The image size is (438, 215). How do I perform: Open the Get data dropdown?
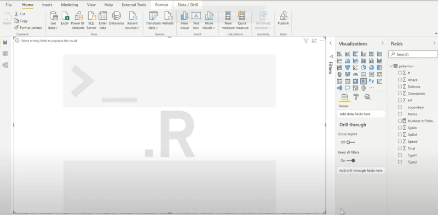pyautogui.click(x=53, y=21)
